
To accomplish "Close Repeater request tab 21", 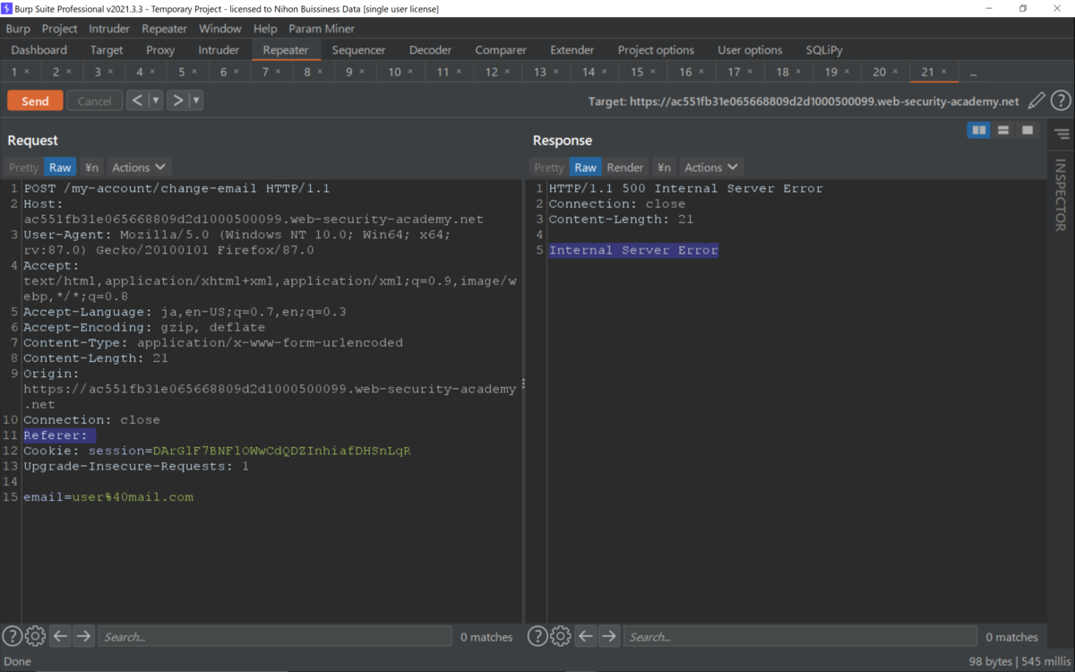I will tap(943, 72).
